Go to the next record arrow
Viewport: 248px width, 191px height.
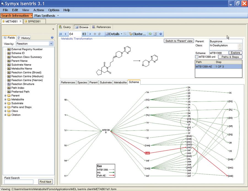(90, 34)
